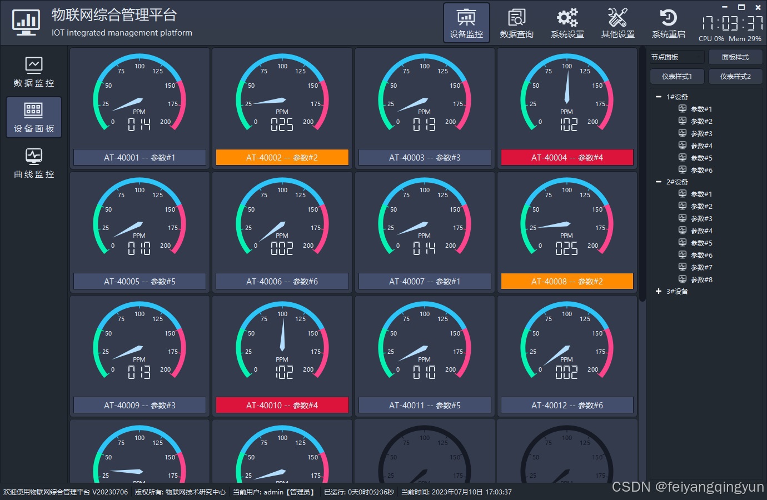Click the 物联网综合管理平台 title text

114,15
